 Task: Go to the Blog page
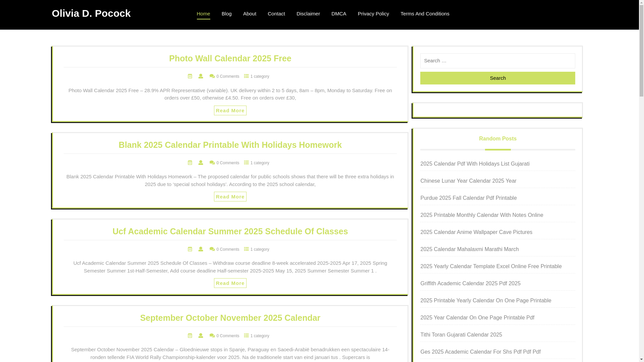point(226,14)
